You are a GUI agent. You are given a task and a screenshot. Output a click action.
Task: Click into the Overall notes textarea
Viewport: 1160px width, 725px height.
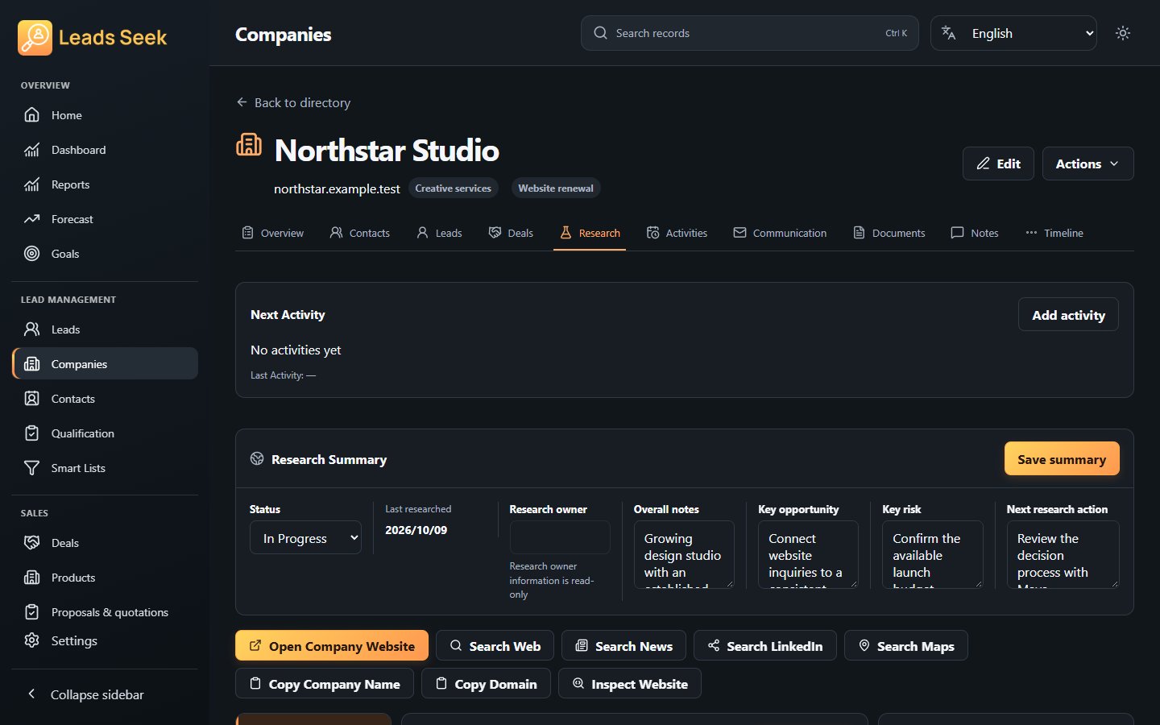(x=684, y=554)
